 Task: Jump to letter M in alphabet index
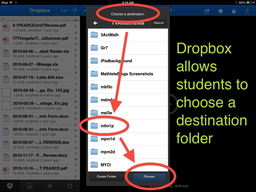point(75,101)
